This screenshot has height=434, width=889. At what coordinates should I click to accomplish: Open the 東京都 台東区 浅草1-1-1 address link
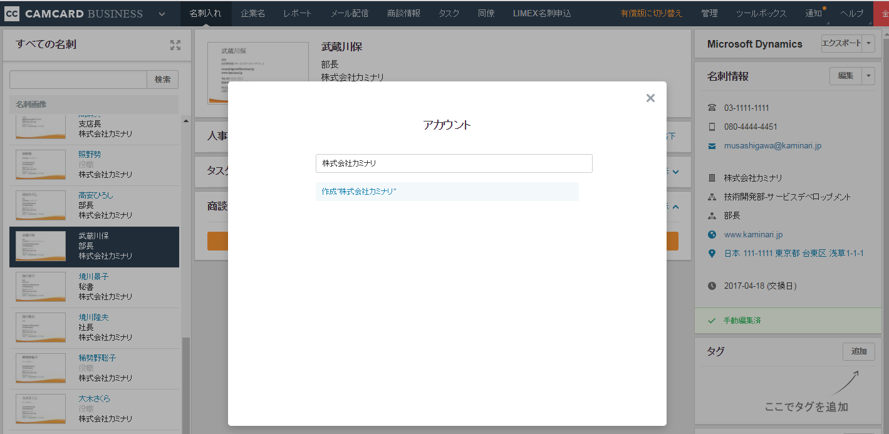tap(794, 254)
